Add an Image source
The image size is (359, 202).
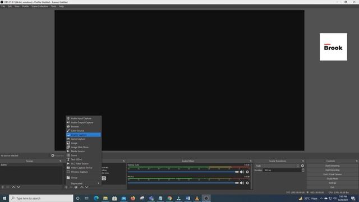coord(84,143)
